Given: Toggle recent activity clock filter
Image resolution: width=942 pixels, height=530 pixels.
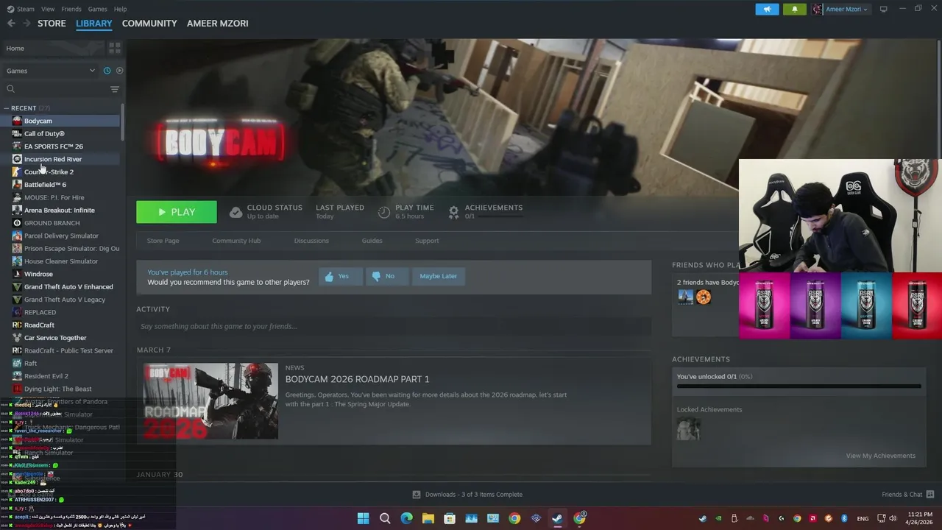Looking at the screenshot, I should coord(107,71).
